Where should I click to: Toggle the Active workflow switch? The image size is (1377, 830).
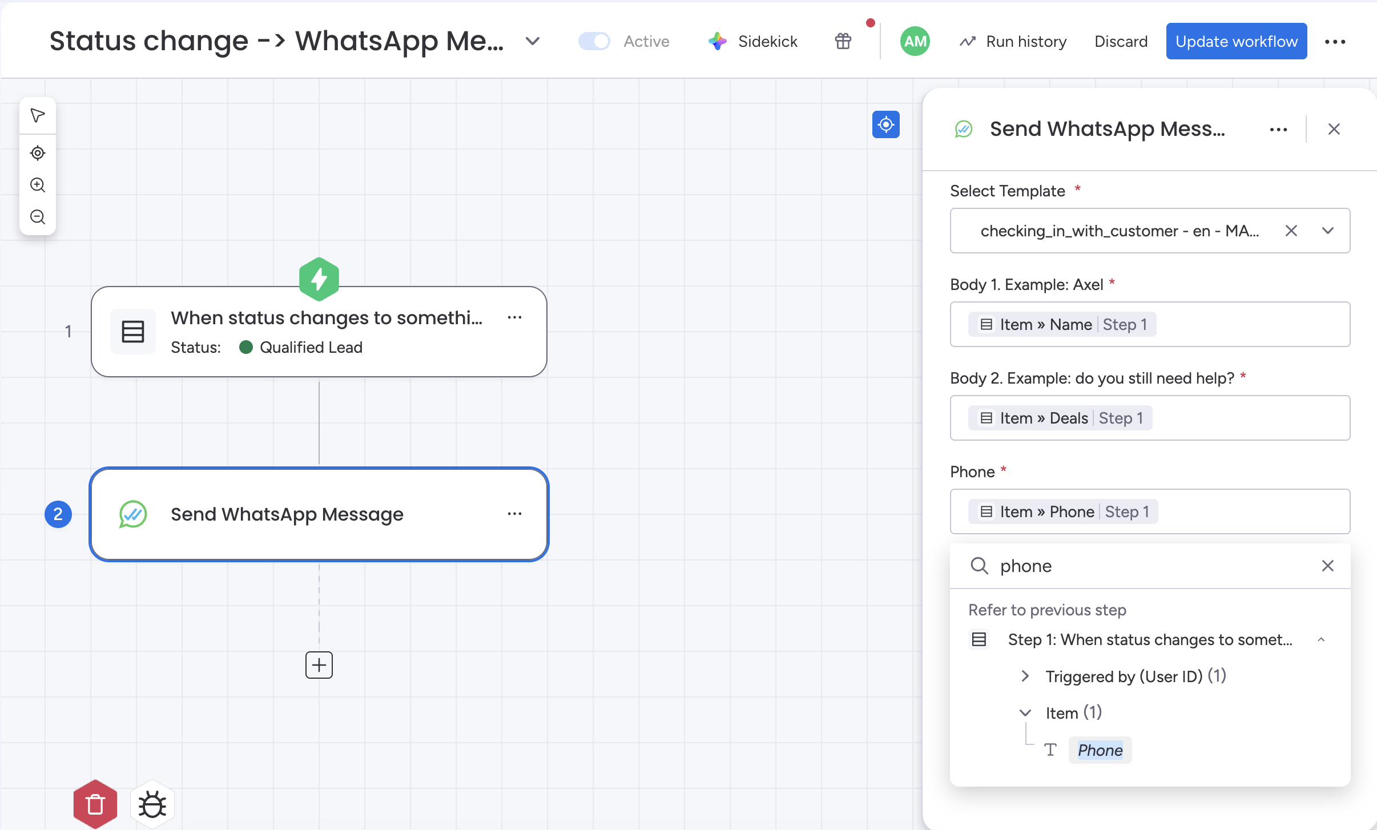[x=594, y=41]
